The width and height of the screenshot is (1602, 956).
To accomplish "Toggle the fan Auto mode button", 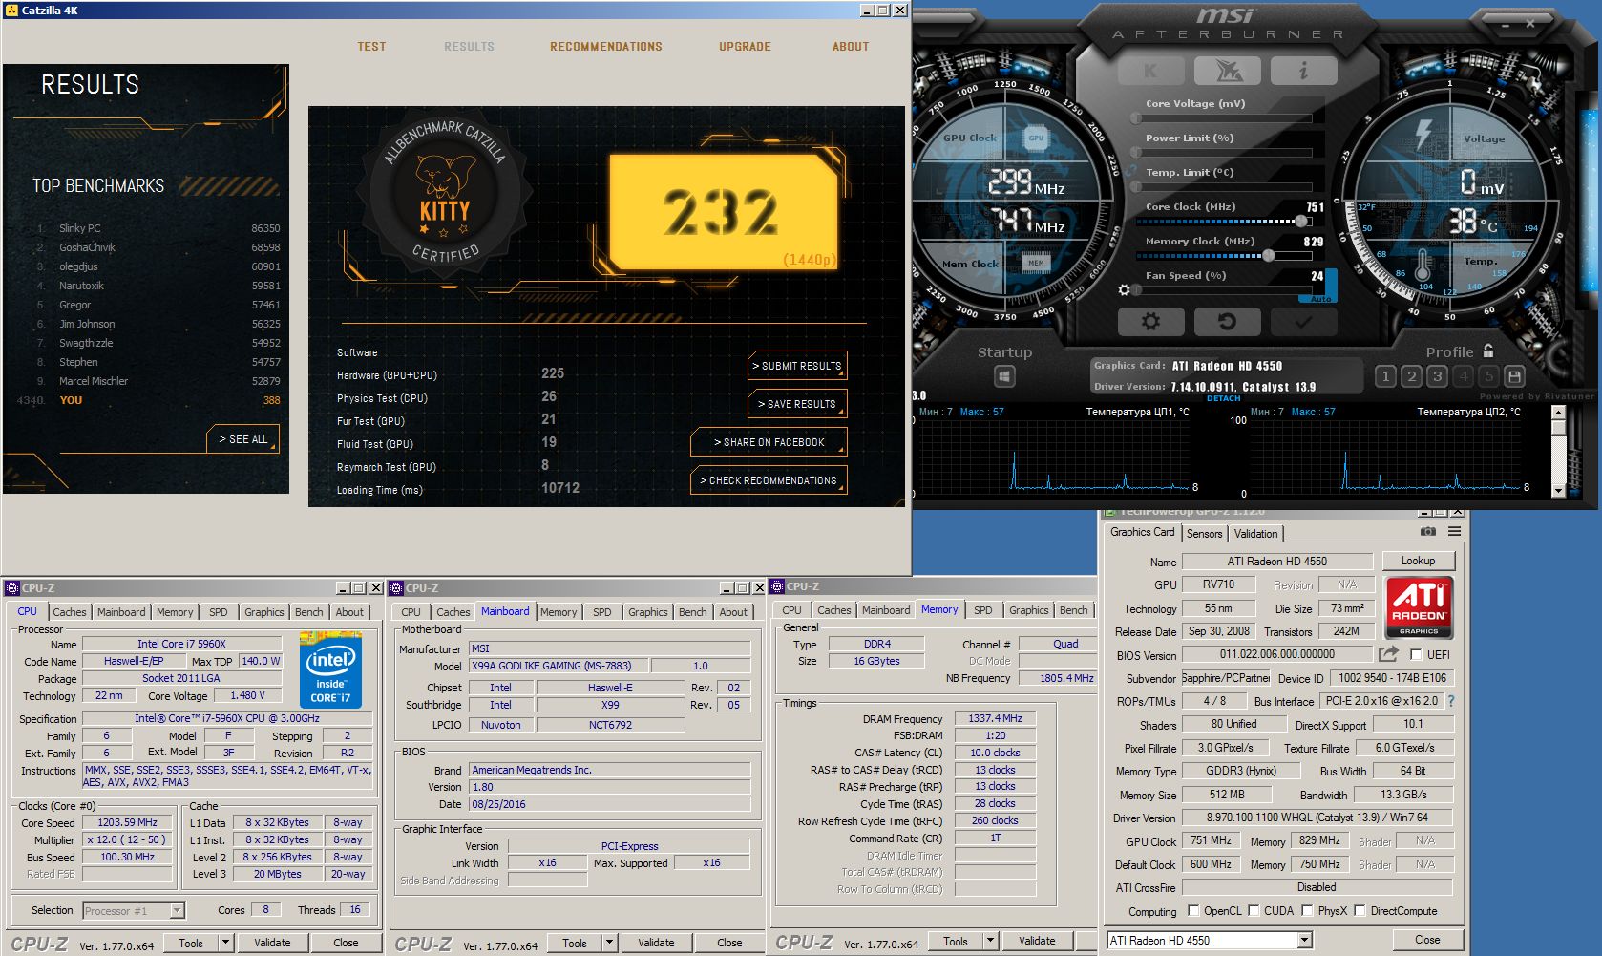I will click(x=1321, y=299).
